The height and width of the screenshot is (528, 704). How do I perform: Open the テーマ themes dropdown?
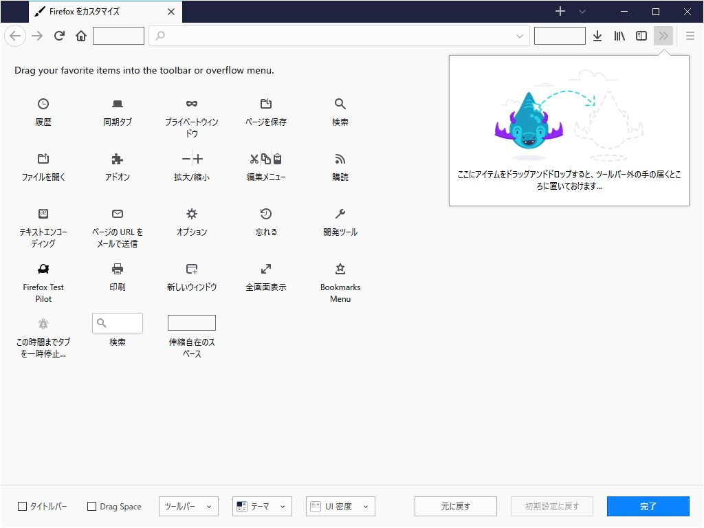click(x=262, y=507)
